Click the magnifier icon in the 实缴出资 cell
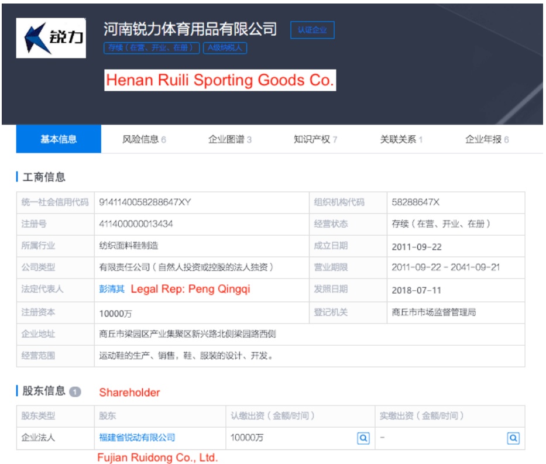 pos(513,438)
